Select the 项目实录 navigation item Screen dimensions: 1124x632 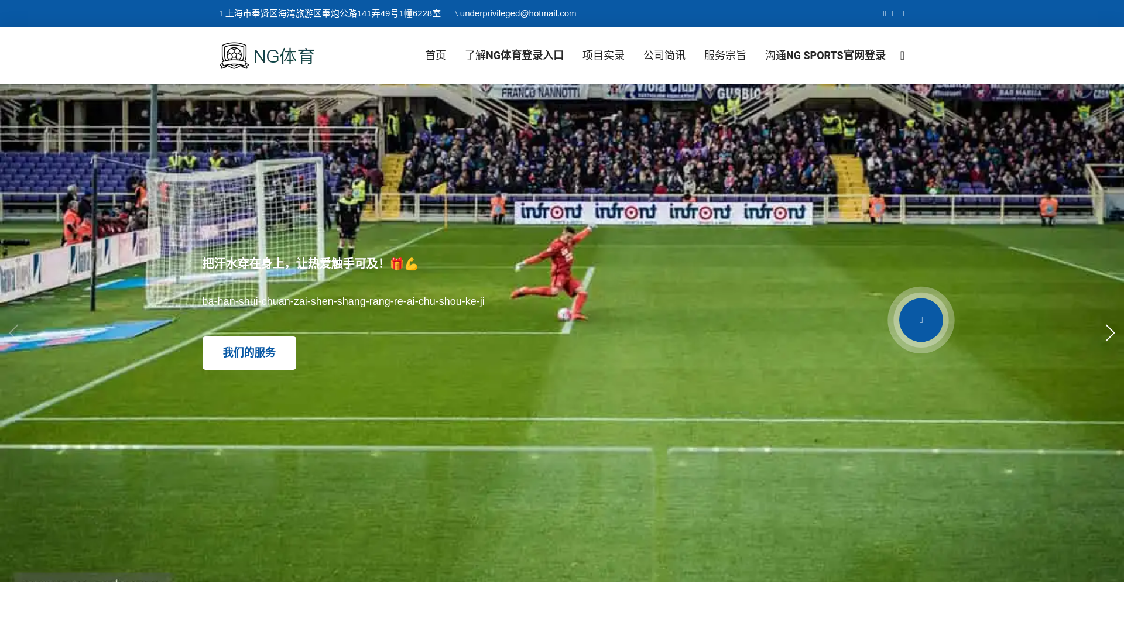click(x=604, y=56)
